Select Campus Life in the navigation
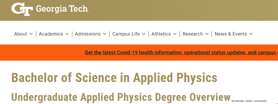The image size is (278, 104). pos(126,34)
